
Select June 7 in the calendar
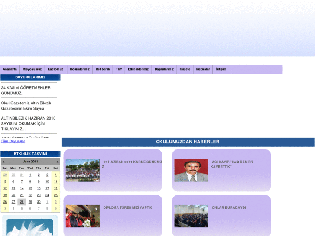(x=22, y=181)
